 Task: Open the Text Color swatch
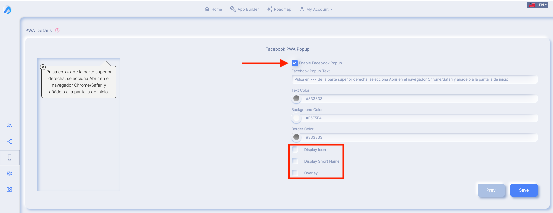(296, 98)
